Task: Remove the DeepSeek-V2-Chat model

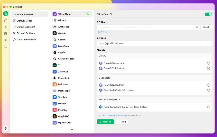Action: coord(208,85)
